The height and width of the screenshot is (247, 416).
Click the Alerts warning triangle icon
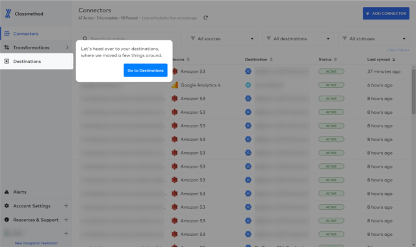coord(7,192)
